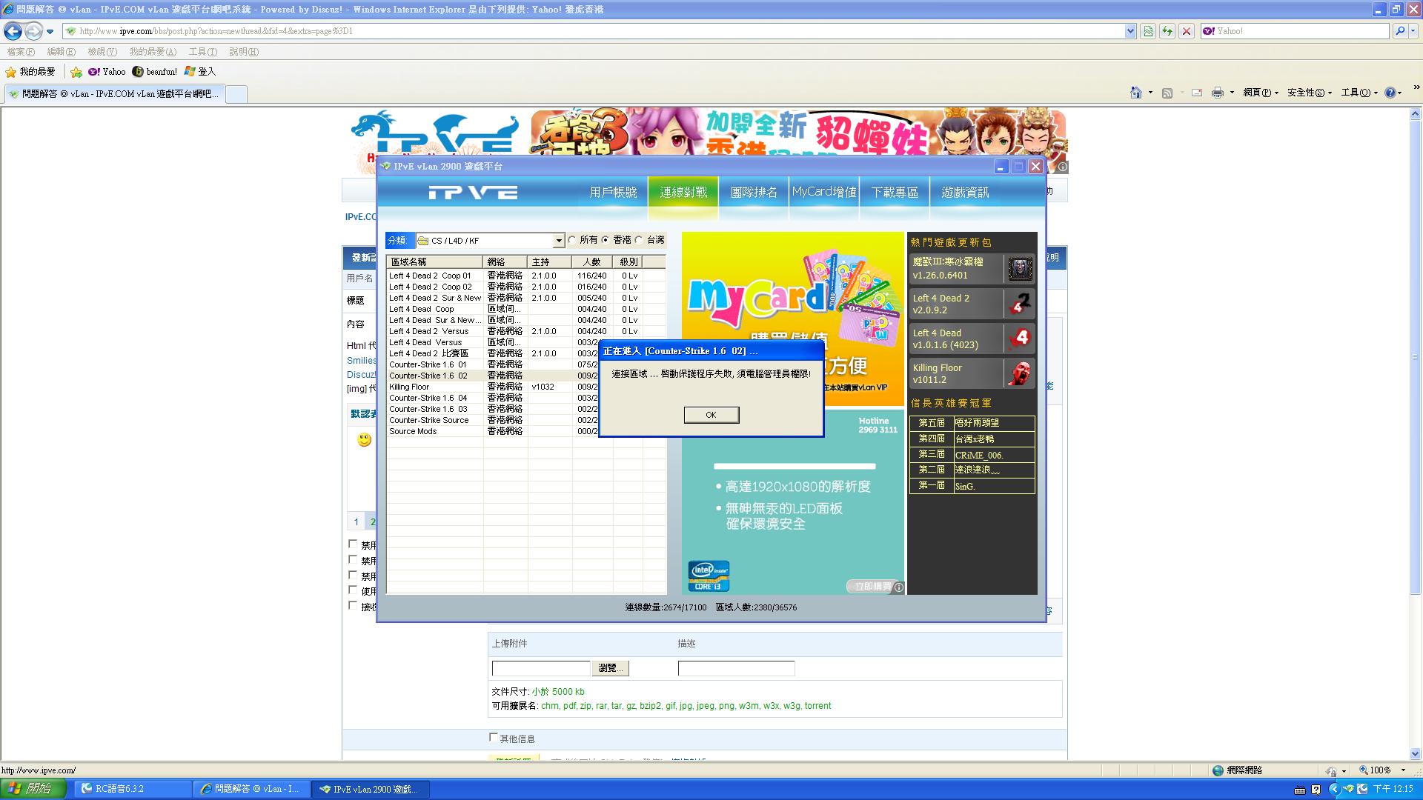Click the 瀏覽 file browse button
The image size is (1423, 800).
pos(610,668)
